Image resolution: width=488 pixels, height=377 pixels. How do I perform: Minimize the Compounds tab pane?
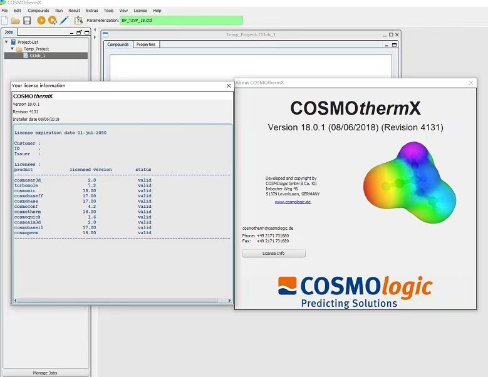387,46
